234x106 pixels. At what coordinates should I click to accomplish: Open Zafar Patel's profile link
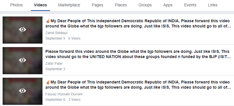[x=54, y=64]
